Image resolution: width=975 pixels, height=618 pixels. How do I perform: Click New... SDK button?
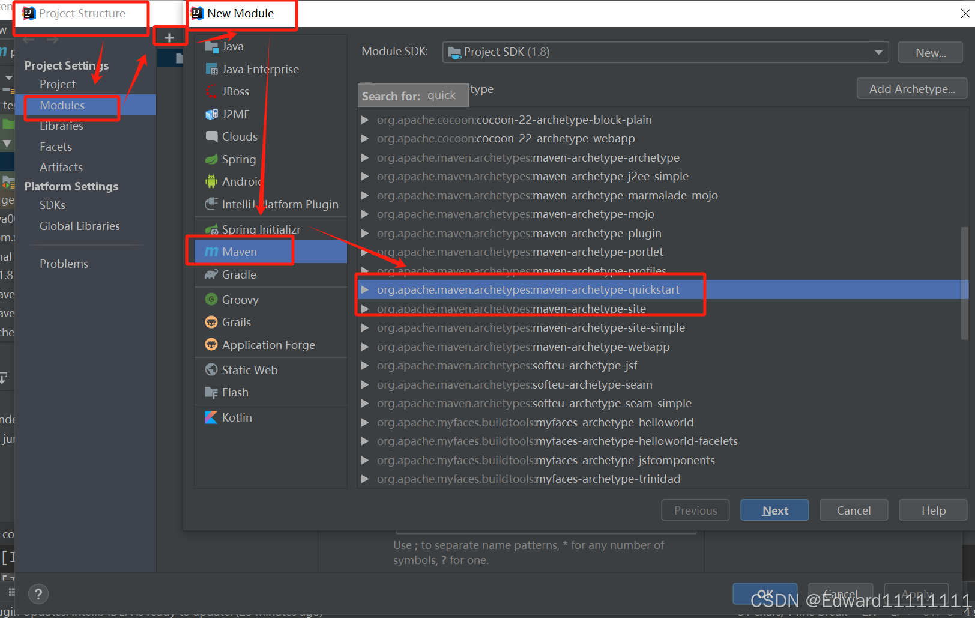931,52
